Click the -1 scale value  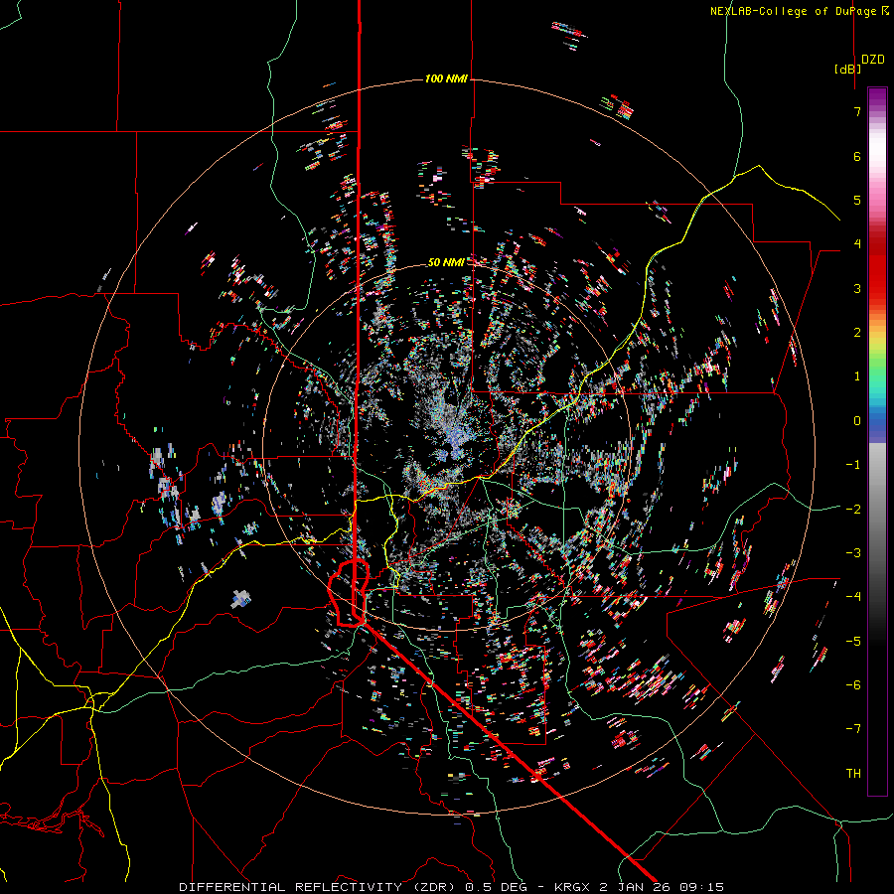[x=853, y=465]
